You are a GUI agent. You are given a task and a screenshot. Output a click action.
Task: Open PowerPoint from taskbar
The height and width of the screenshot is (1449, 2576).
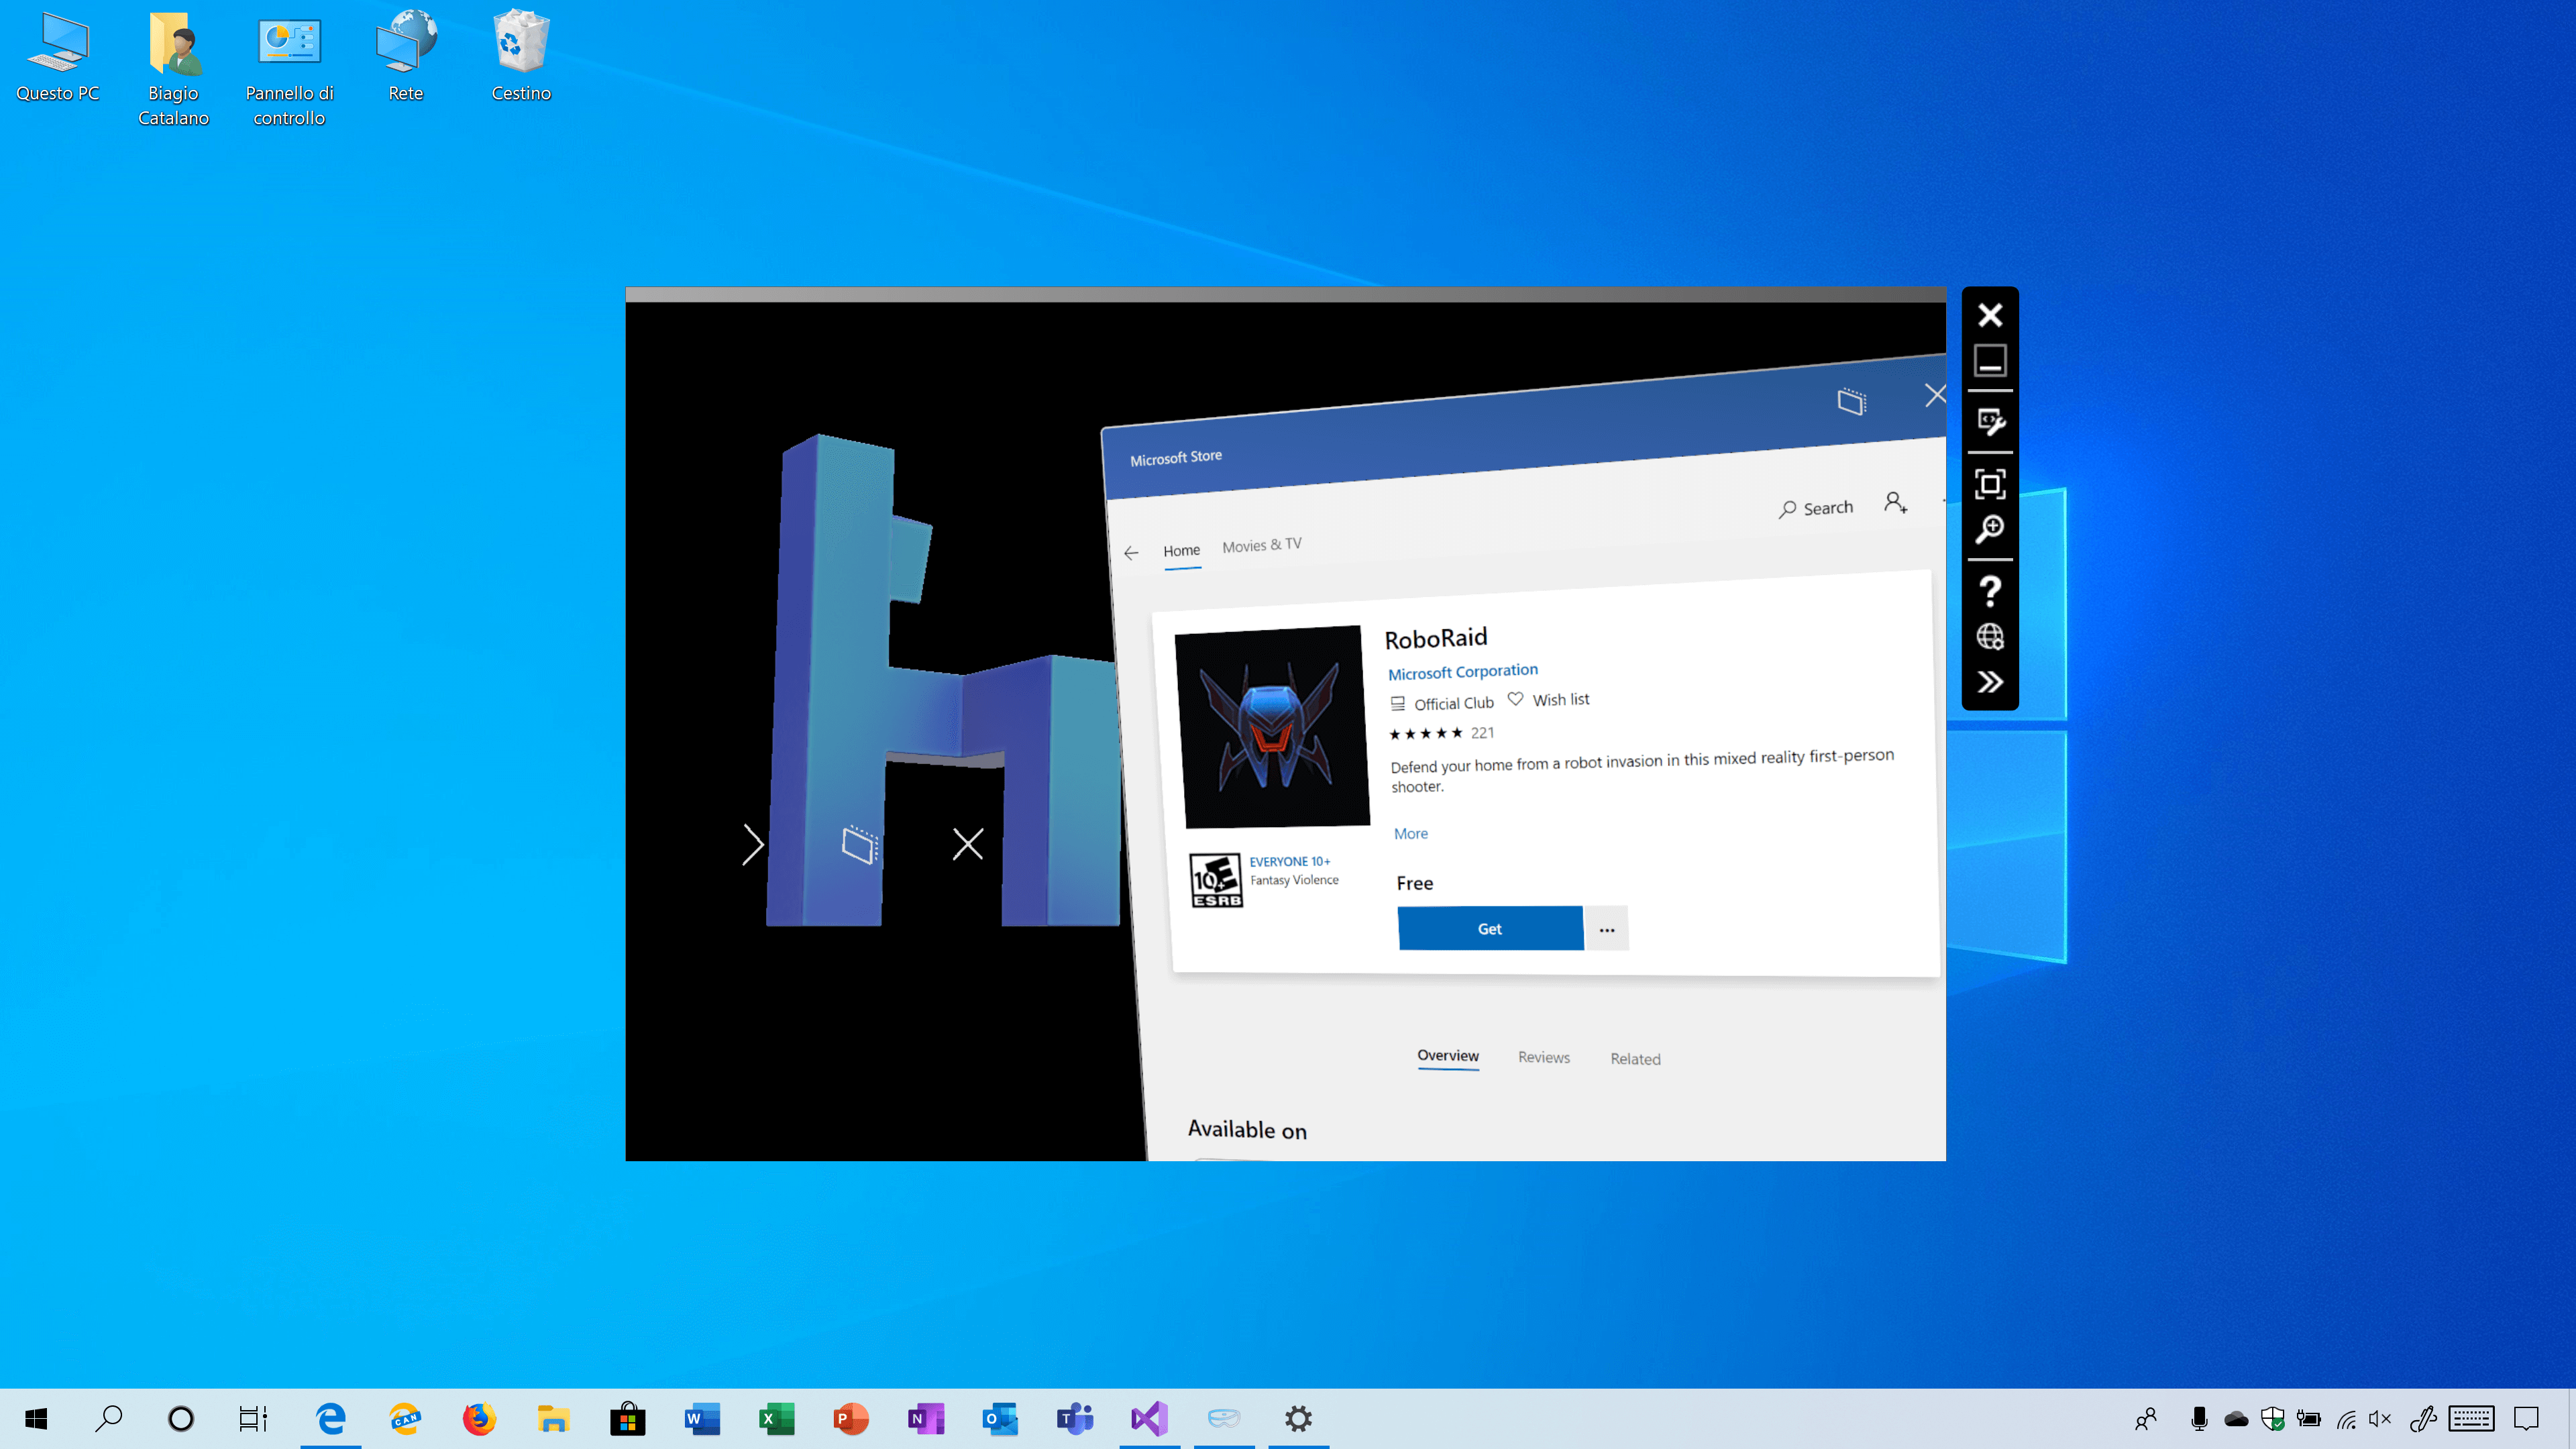(851, 1418)
